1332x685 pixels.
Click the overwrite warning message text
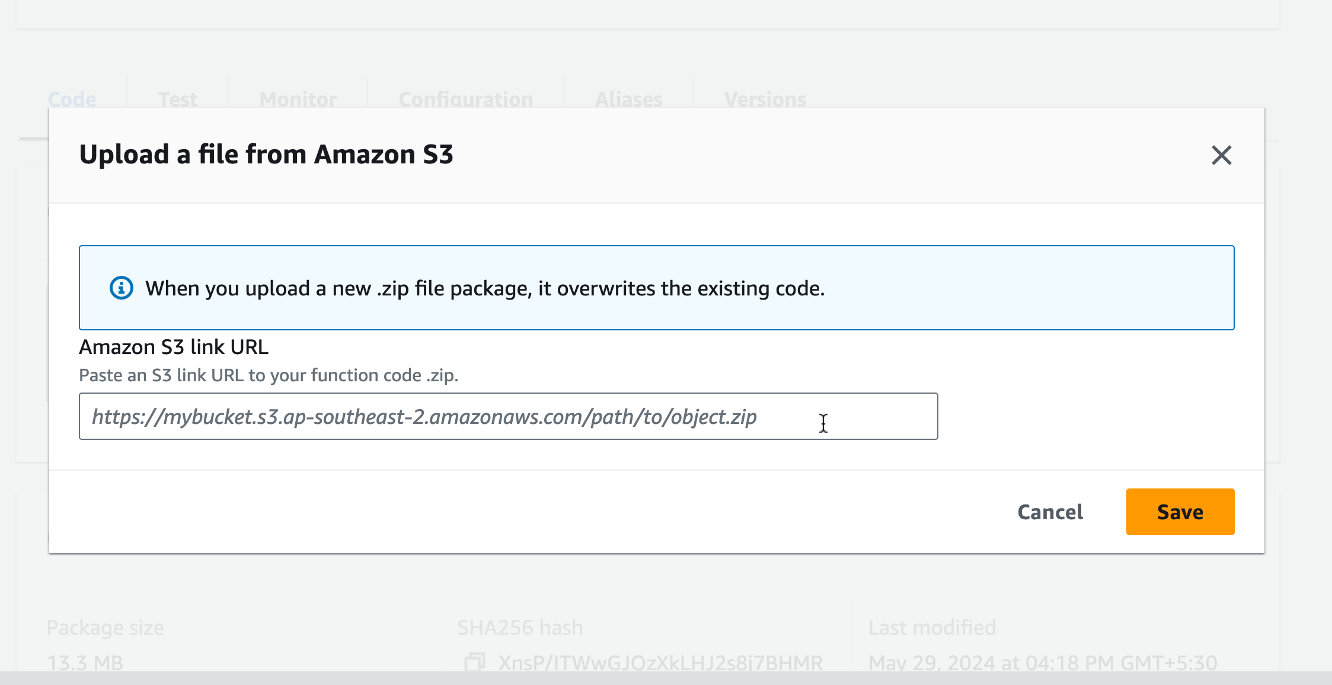[x=485, y=288]
